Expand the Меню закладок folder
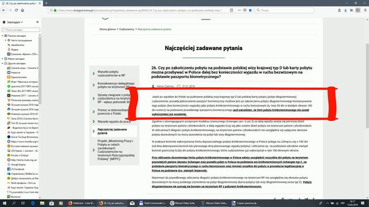The height and width of the screenshot is (207, 369). 2,59
